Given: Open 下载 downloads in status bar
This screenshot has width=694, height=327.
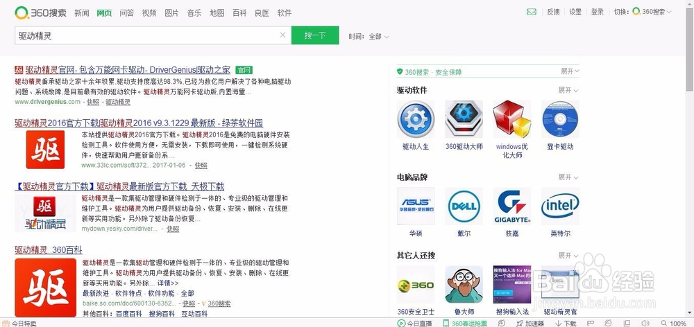Looking at the screenshot, I should click(566, 324).
